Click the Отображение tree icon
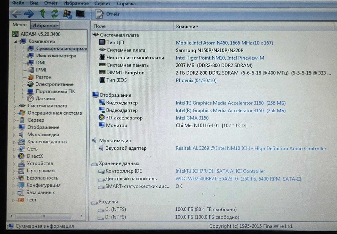 [x=22, y=127]
